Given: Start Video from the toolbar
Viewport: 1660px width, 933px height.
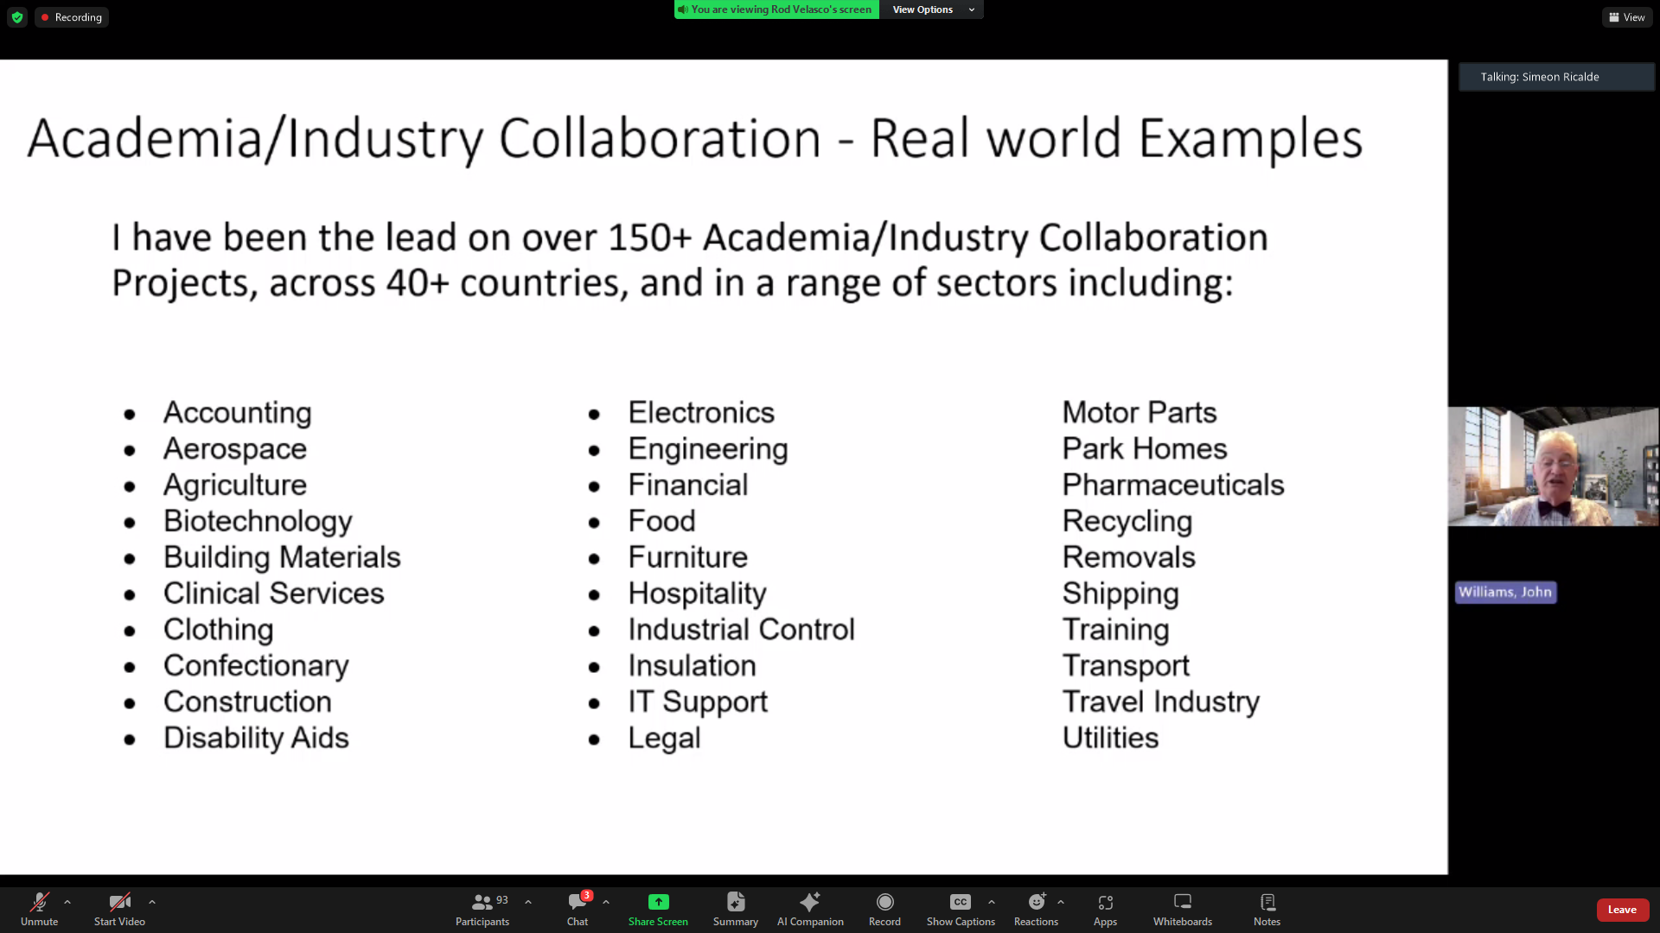Looking at the screenshot, I should click(x=119, y=909).
